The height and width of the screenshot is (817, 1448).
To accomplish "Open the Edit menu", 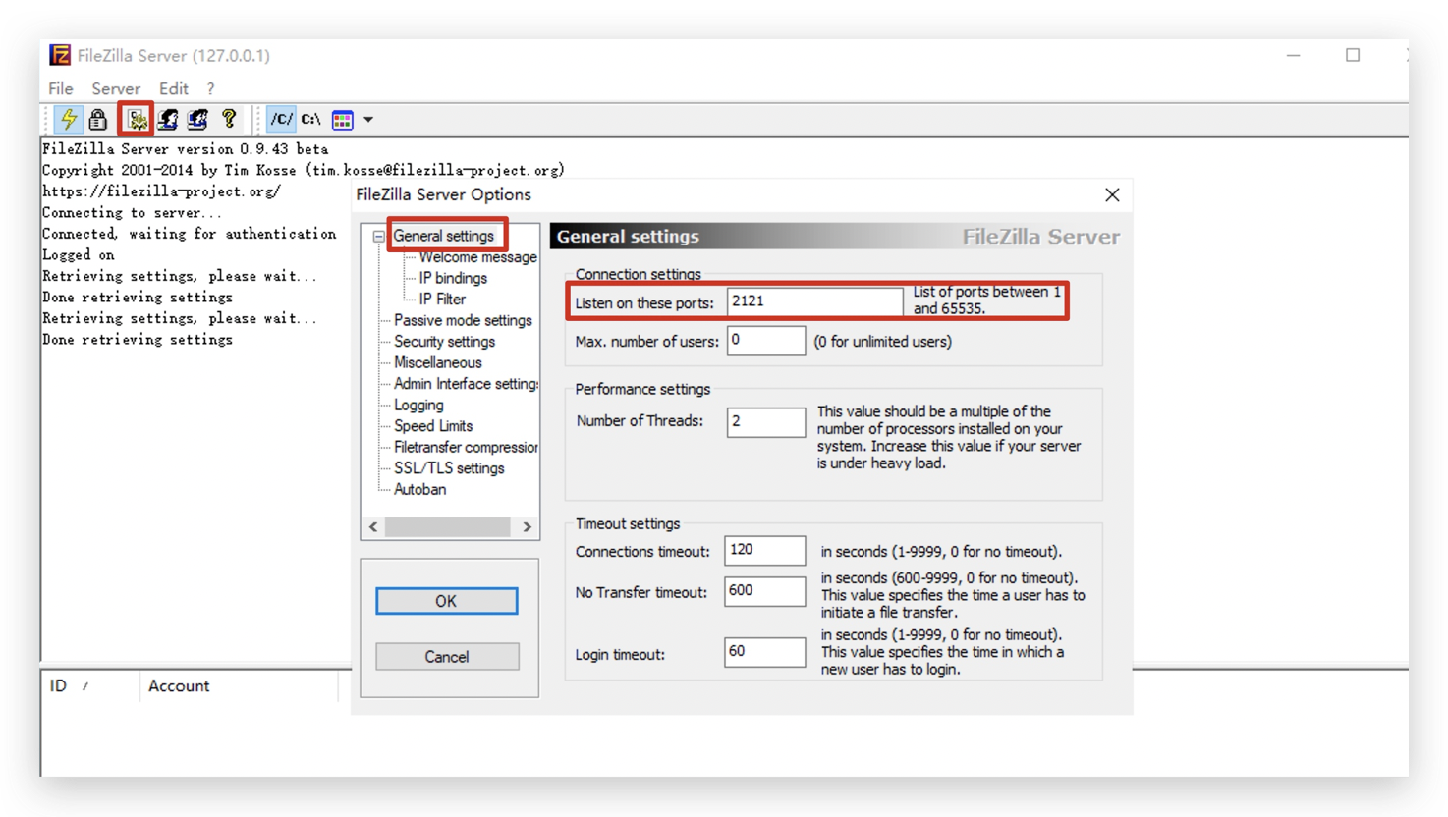I will coord(173,88).
